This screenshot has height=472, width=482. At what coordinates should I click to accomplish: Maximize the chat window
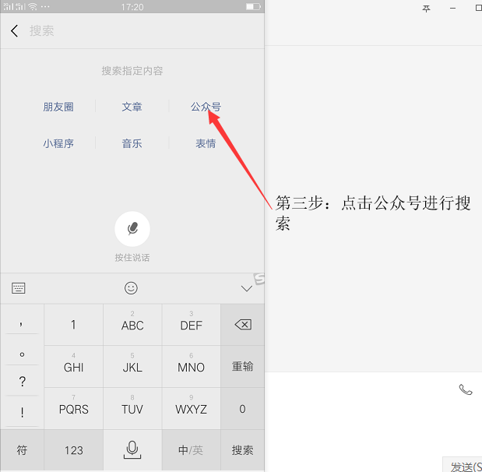(x=478, y=9)
